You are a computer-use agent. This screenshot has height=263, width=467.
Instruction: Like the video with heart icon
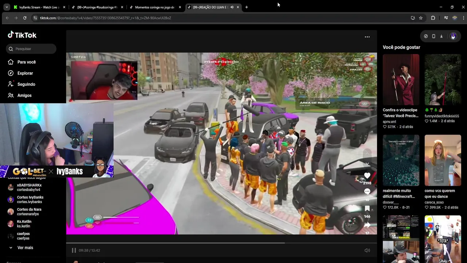coord(367,176)
